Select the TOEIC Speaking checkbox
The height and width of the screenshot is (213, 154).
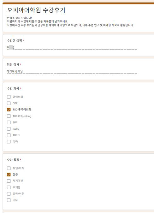click(x=9, y=116)
